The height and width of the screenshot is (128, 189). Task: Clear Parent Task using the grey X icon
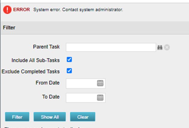167,47
